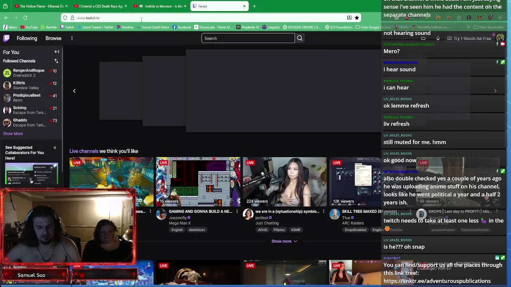Reload the page

point(25,18)
